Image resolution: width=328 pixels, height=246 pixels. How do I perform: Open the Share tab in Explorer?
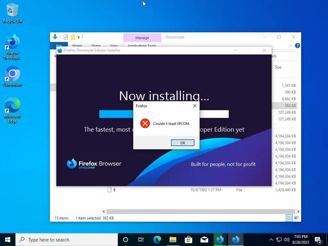96,45
